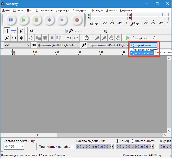Select the Selection (I-beam) tool
Screen dimensions: 172x158
(x=7, y=31)
